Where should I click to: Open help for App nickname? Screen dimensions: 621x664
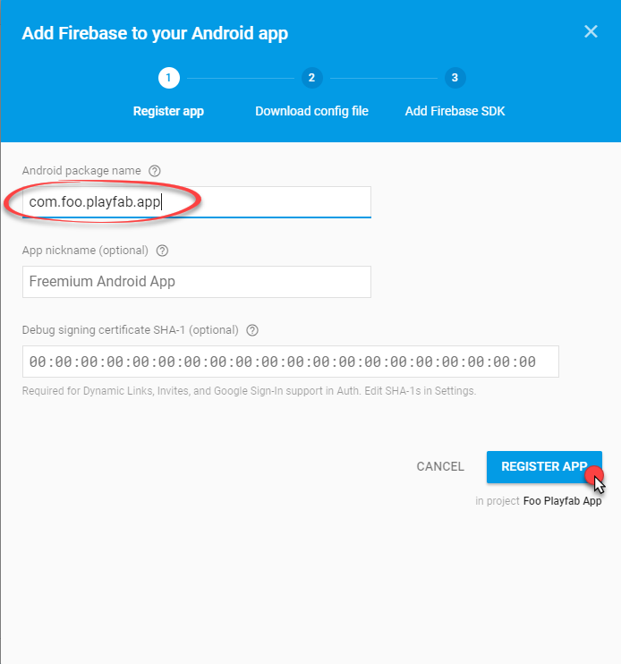162,251
